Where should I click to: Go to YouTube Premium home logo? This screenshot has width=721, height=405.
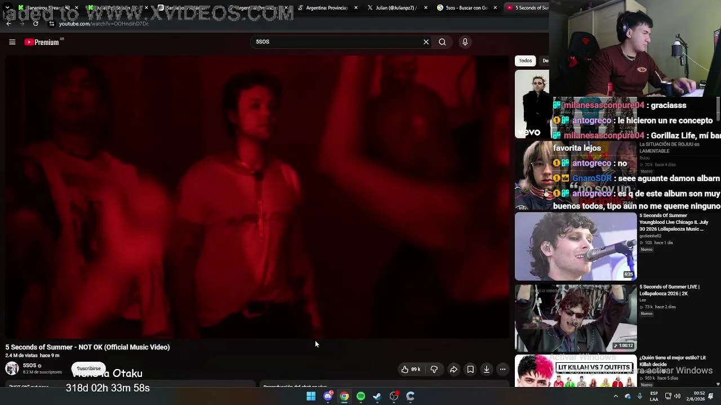point(42,42)
